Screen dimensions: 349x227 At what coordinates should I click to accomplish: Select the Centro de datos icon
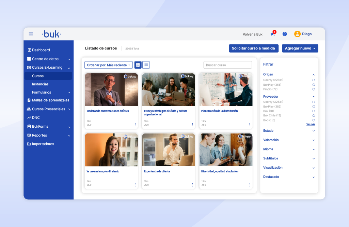(x=29, y=59)
